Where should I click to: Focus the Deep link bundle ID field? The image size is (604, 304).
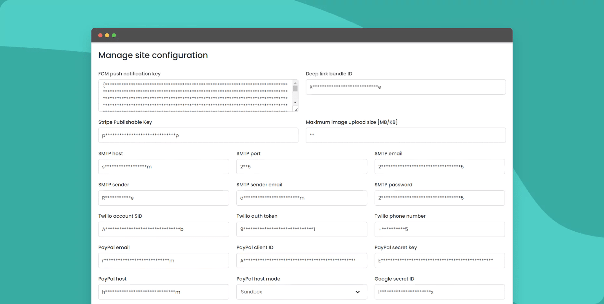coord(405,87)
